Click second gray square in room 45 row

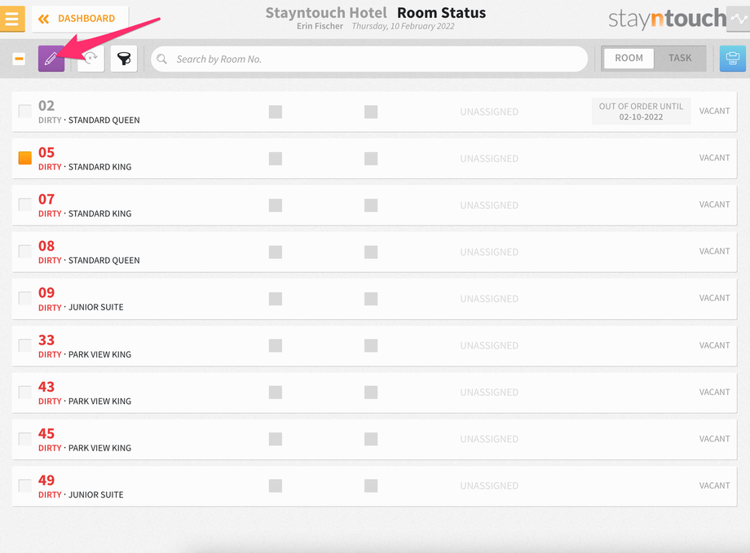[371, 439]
